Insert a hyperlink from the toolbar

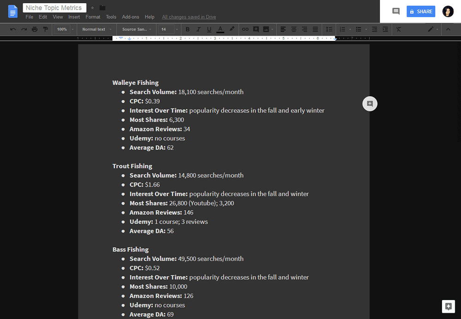point(245,29)
